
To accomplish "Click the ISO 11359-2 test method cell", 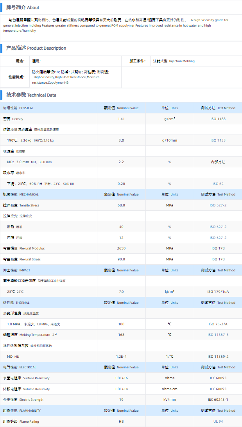I will point(218,357).
